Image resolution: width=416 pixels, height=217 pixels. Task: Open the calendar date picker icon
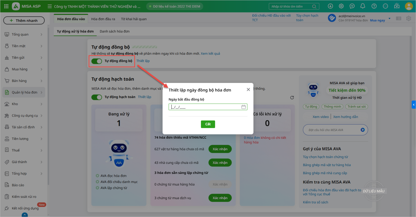(243, 107)
